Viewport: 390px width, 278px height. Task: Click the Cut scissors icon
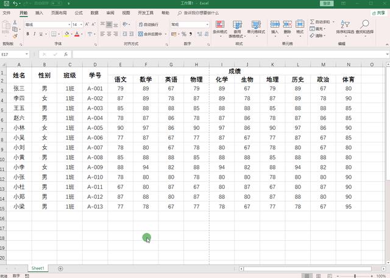tap(15, 23)
